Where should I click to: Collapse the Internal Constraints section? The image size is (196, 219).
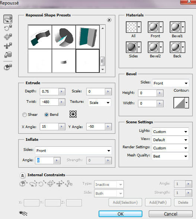pos(22,175)
